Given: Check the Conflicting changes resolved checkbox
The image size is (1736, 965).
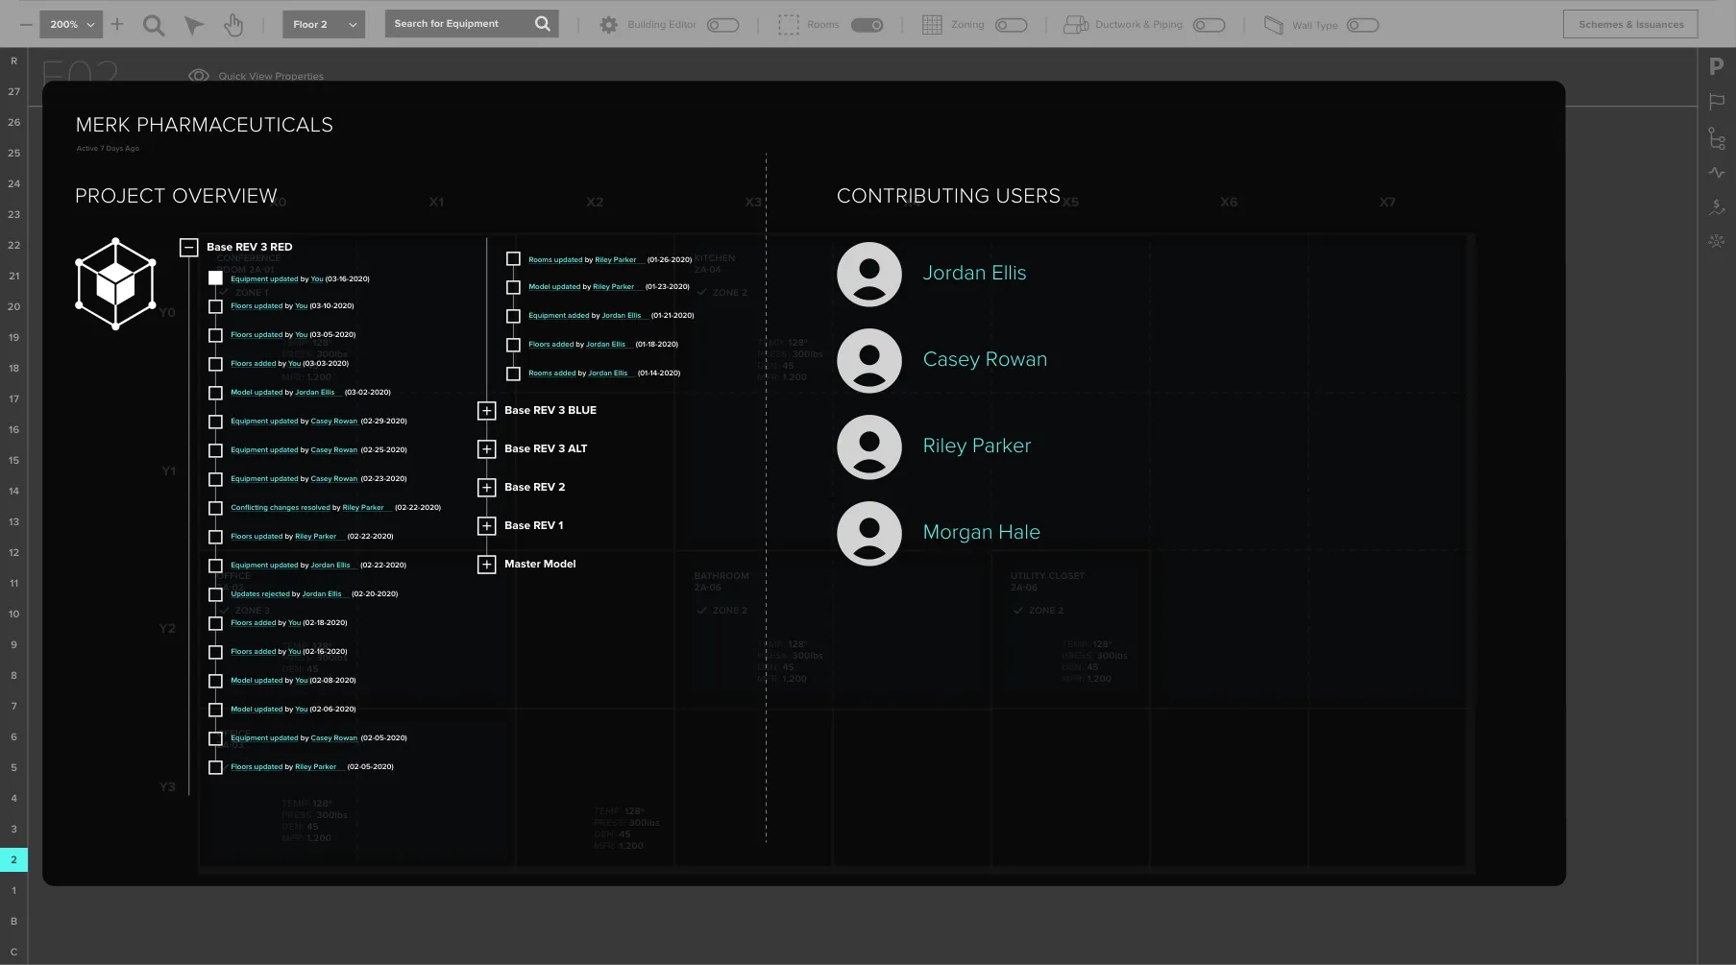Looking at the screenshot, I should tap(215, 508).
